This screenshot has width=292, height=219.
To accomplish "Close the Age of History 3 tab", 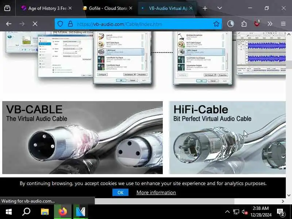I will (70, 8).
